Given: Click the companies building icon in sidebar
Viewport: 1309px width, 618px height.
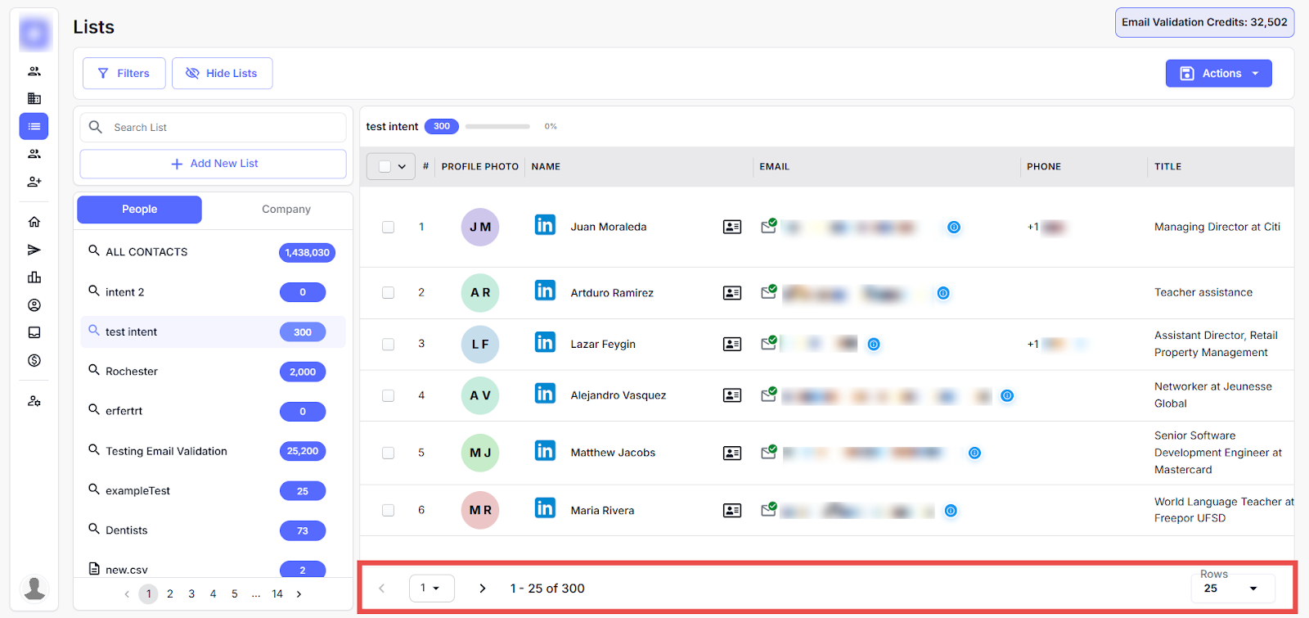Looking at the screenshot, I should 34,98.
